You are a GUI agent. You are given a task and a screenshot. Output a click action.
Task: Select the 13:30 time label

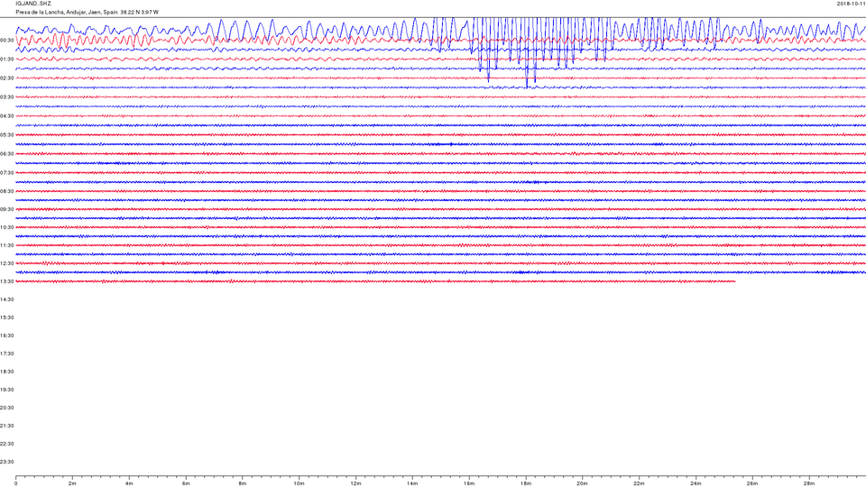coord(6,281)
